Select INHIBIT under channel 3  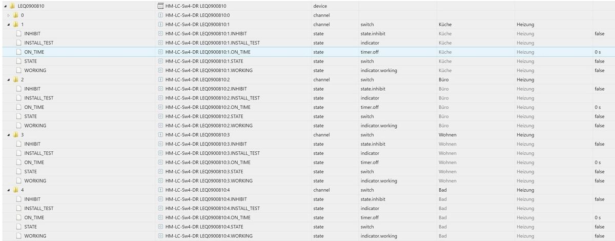coord(32,144)
